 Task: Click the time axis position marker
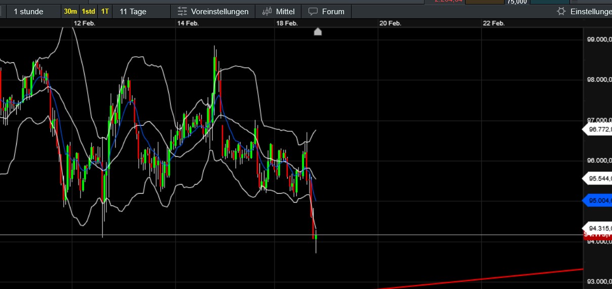coord(318,31)
